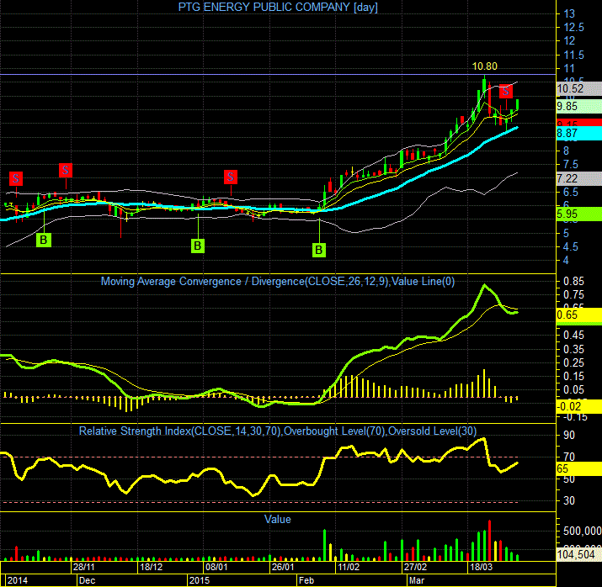Screen dimensions: 602x587
Task: Click the 10.80 peak price annotation
Action: point(484,66)
